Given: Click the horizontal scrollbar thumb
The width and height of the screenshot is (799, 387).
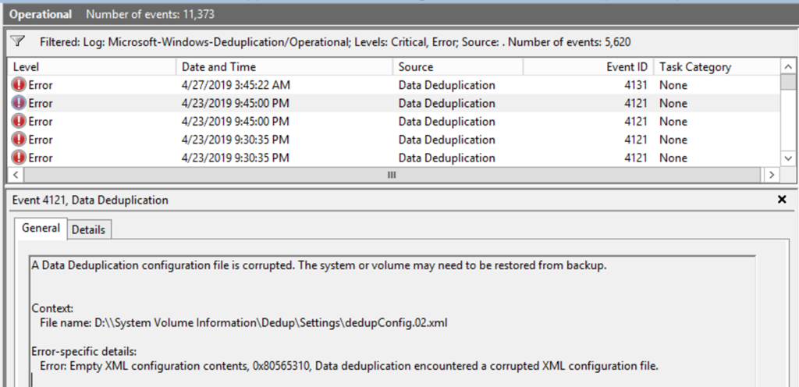Looking at the screenshot, I should pos(392,176).
